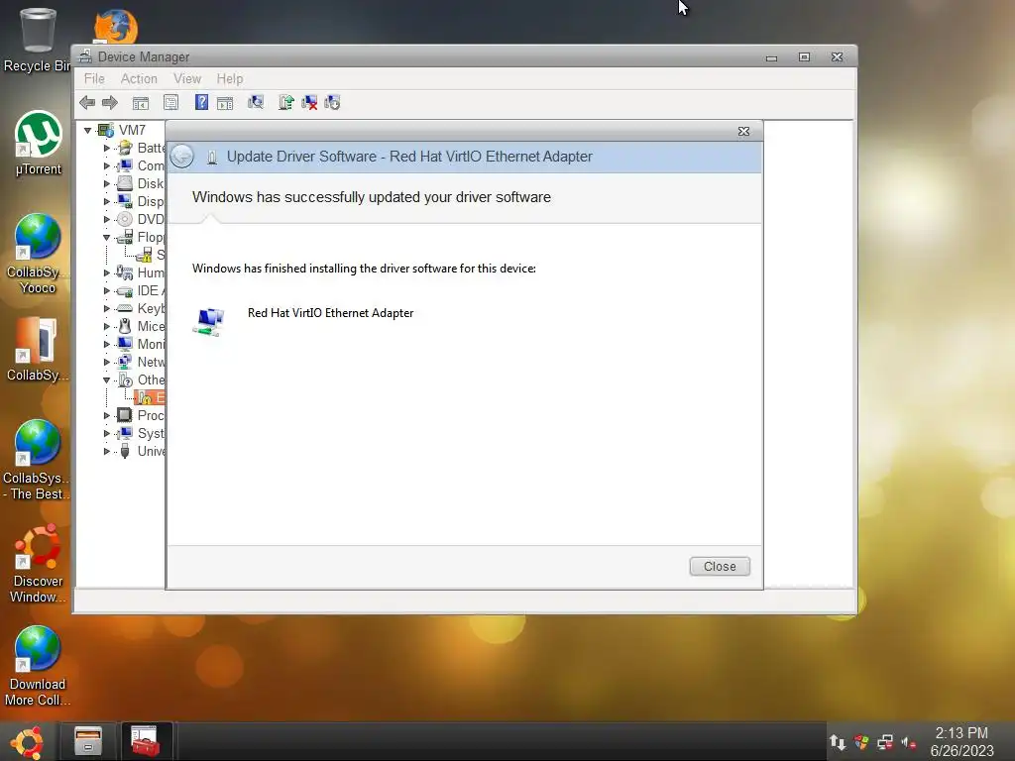Screen dimensions: 1015x761
Task: Expand the DVD drives category arrow
Action: (107, 219)
